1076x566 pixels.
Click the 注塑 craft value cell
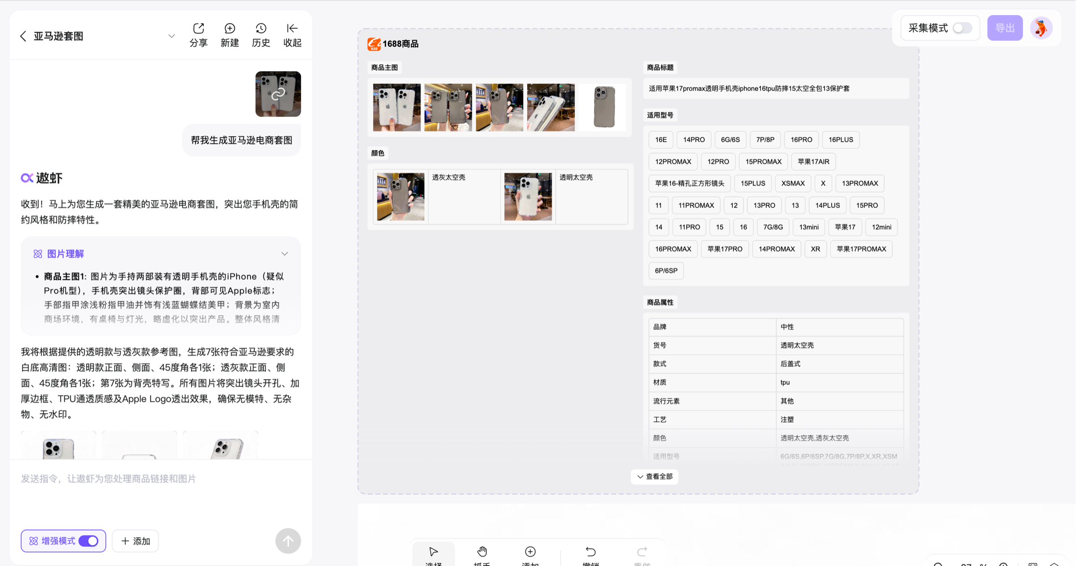(x=839, y=419)
